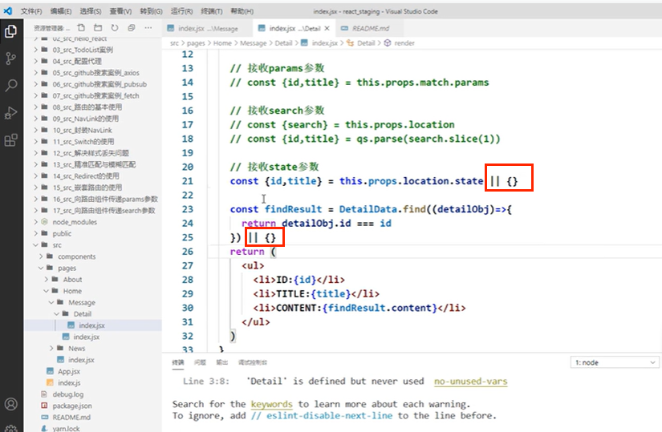Select the 输出 panel tab
Screen dimensions: 662x432
click(x=222, y=362)
